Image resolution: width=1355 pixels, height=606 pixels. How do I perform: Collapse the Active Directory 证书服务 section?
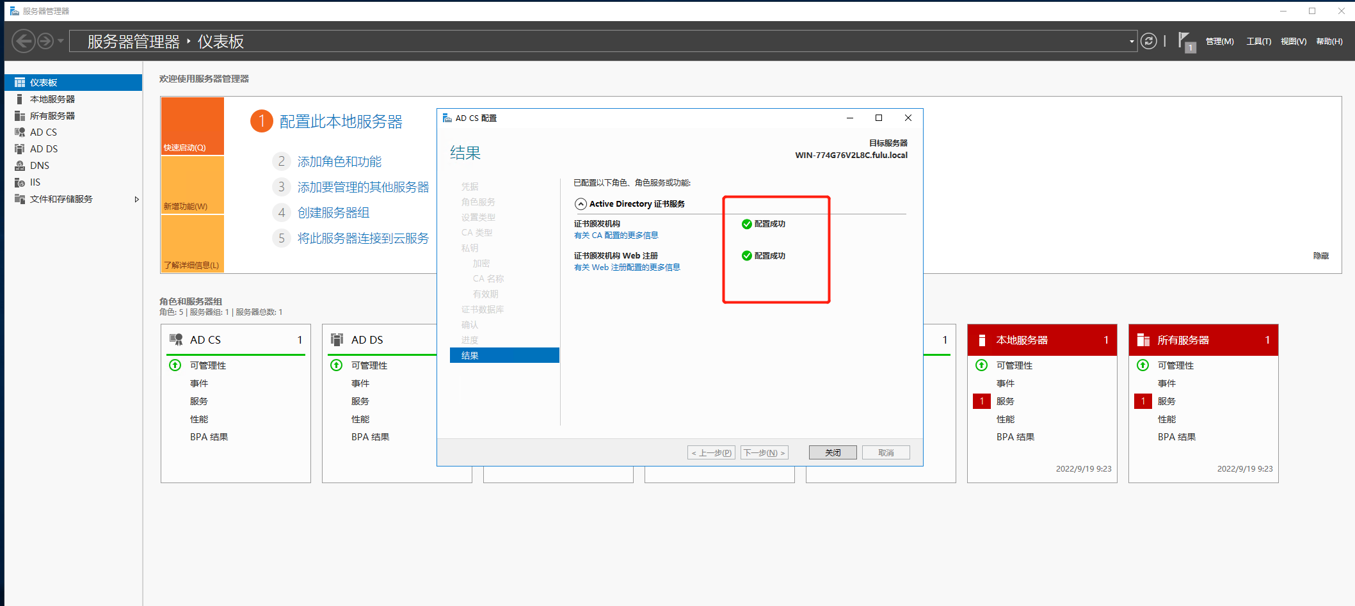581,204
